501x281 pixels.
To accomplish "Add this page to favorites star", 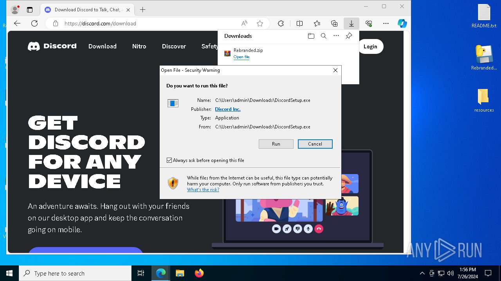I will click(260, 23).
